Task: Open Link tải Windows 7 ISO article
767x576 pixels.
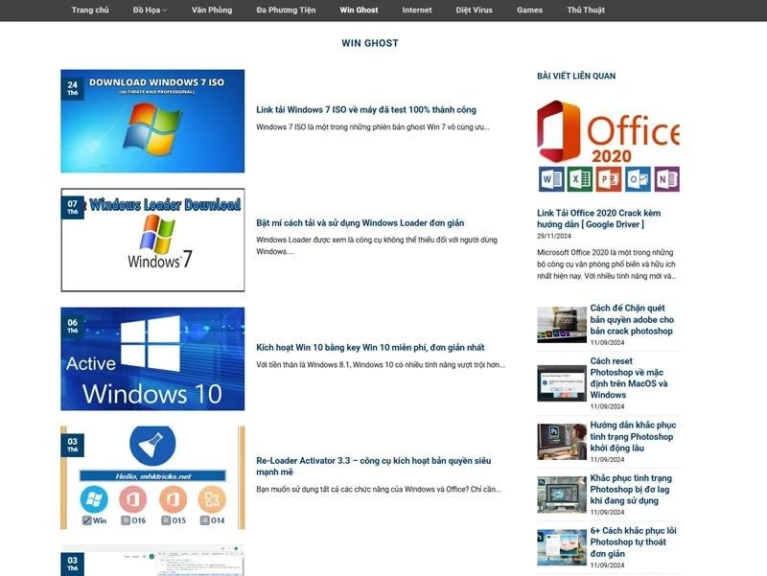Action: coord(366,109)
